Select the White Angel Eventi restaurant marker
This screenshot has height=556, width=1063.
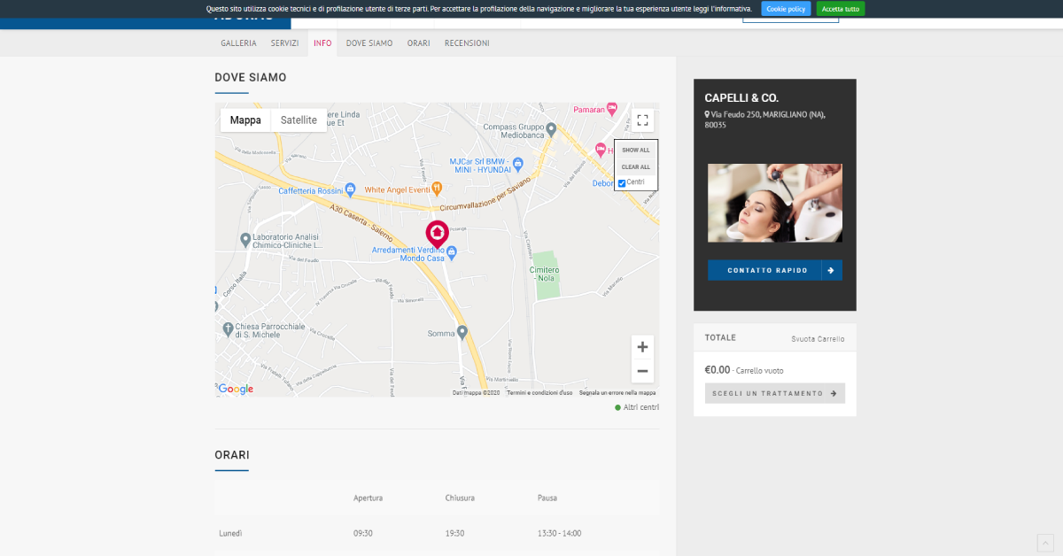click(x=438, y=189)
